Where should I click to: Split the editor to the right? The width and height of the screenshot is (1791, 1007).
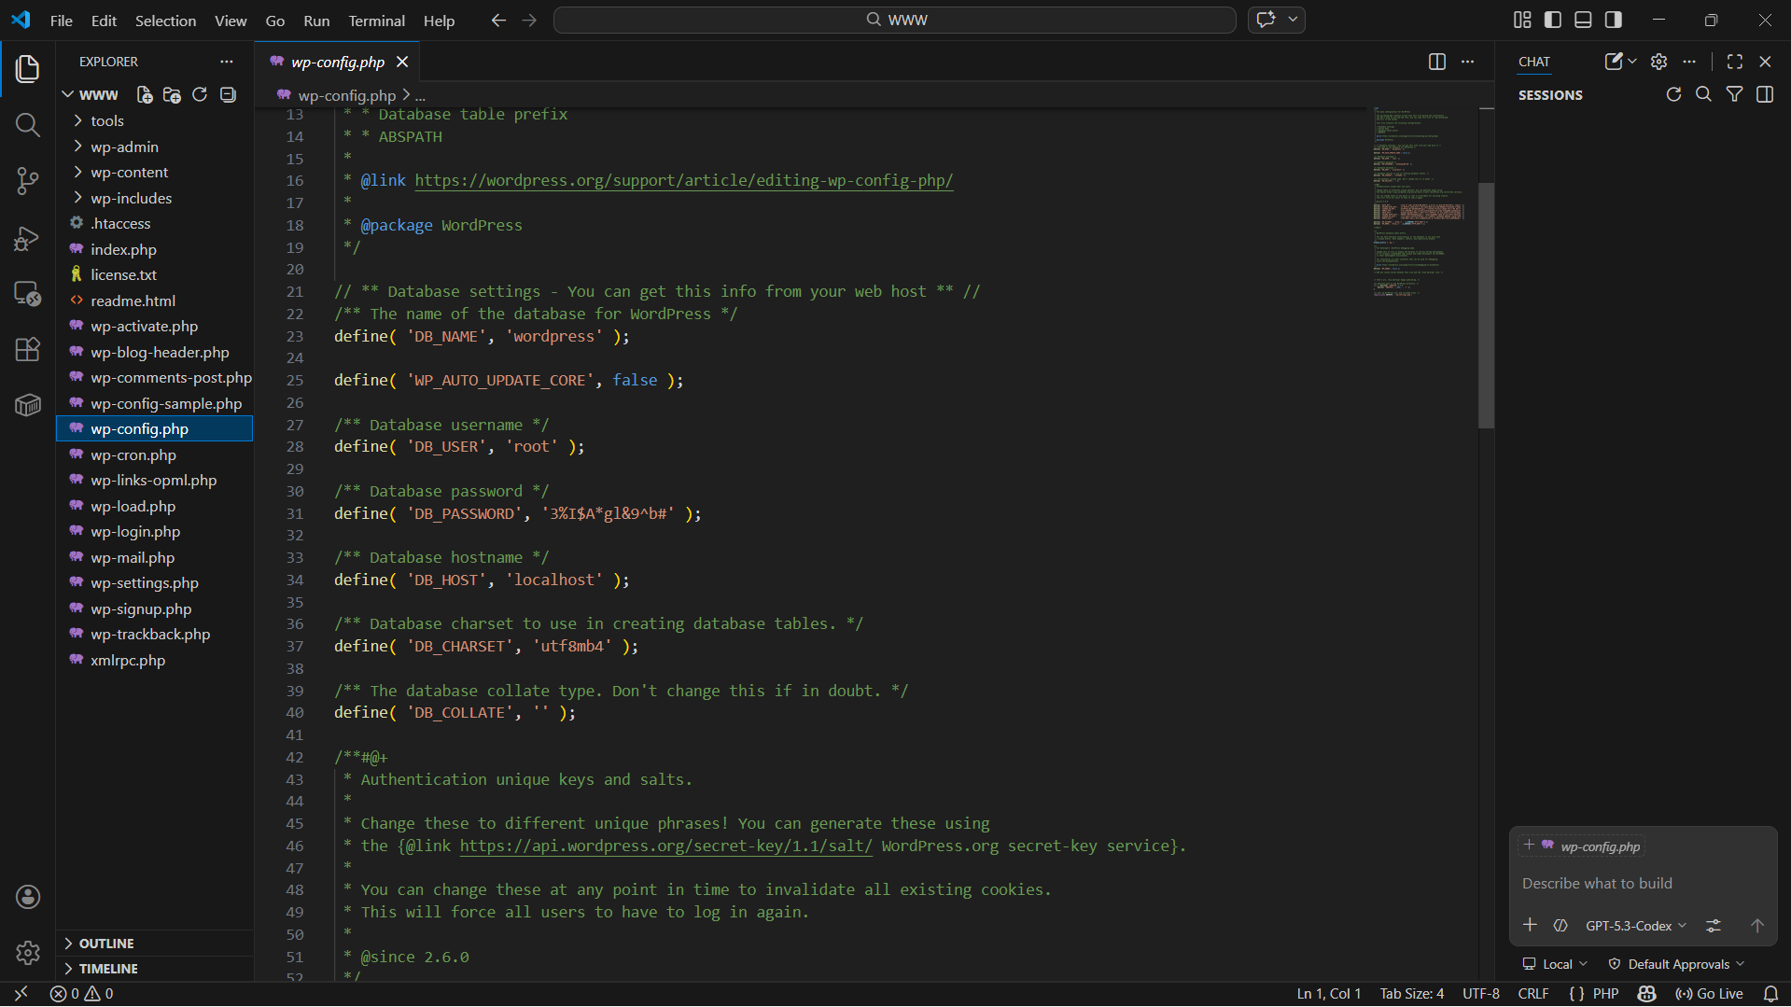click(1436, 62)
